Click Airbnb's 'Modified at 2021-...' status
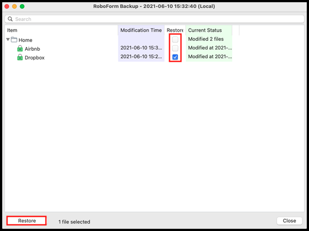 click(x=210, y=48)
